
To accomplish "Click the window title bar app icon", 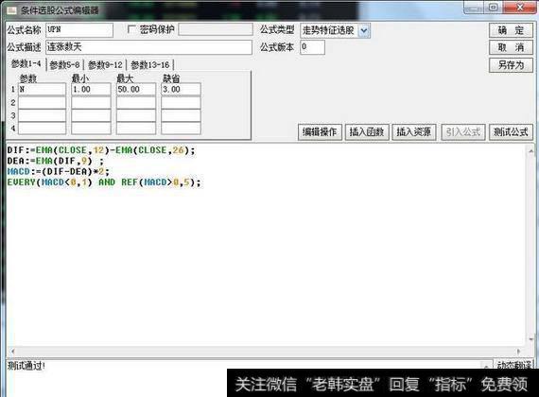I will (11, 10).
